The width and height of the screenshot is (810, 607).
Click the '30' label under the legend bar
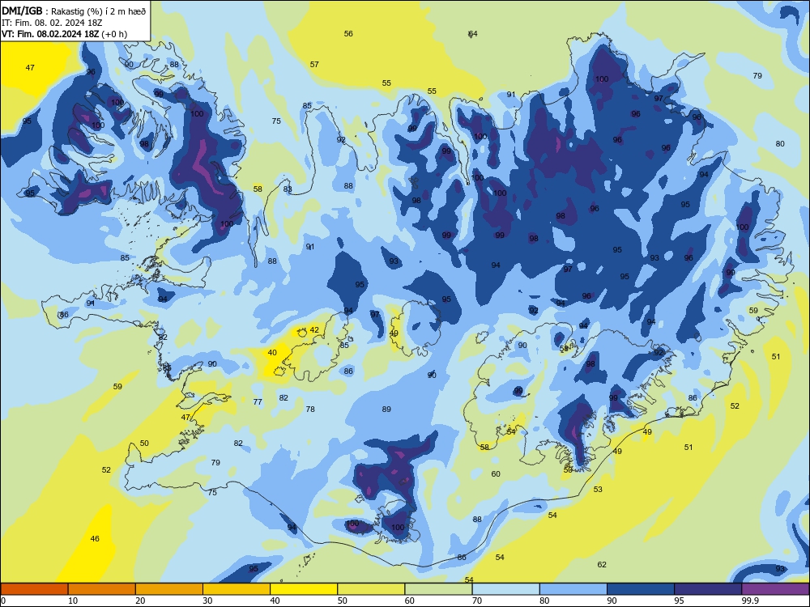coord(207,601)
